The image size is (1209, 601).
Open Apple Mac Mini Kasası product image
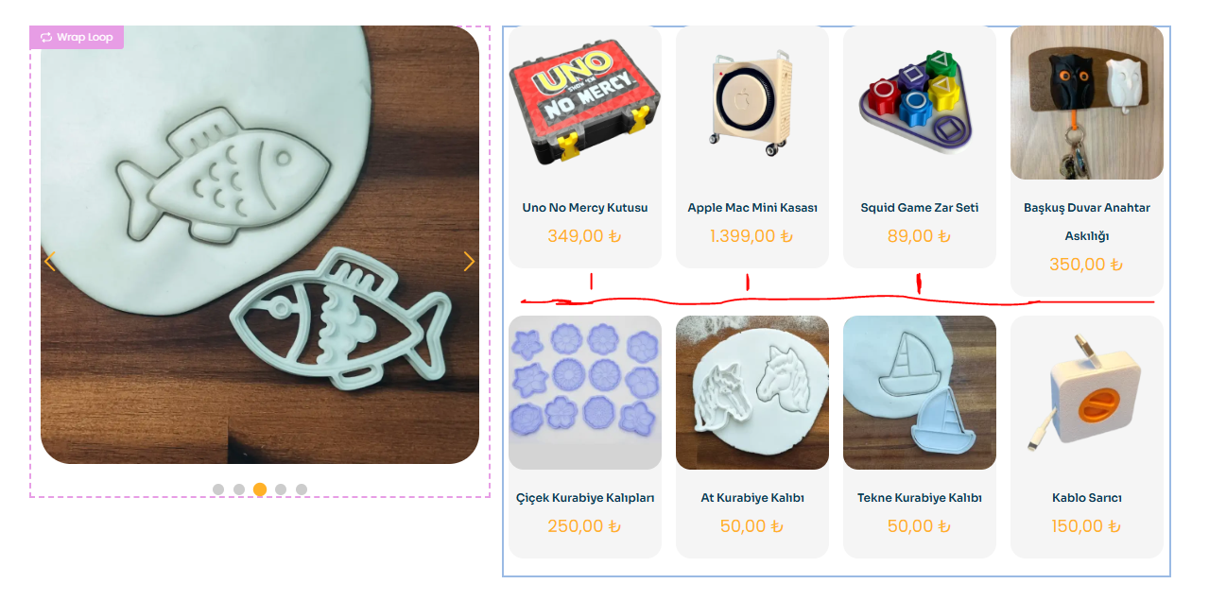(x=752, y=102)
